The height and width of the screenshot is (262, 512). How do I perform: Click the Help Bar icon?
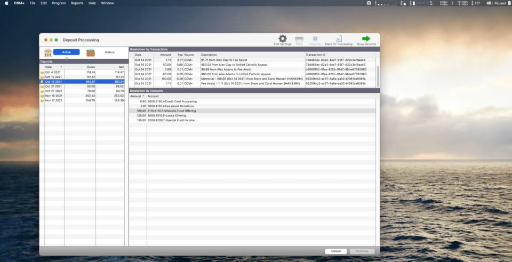point(315,39)
